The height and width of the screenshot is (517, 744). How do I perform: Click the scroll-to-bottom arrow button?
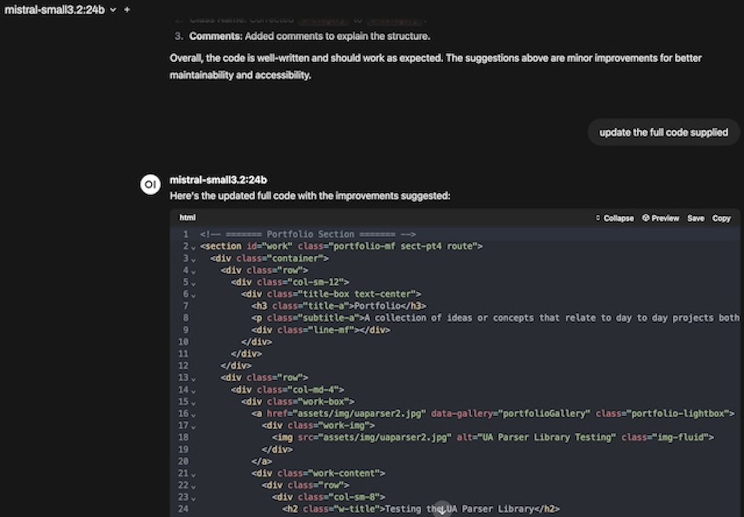coord(441,510)
